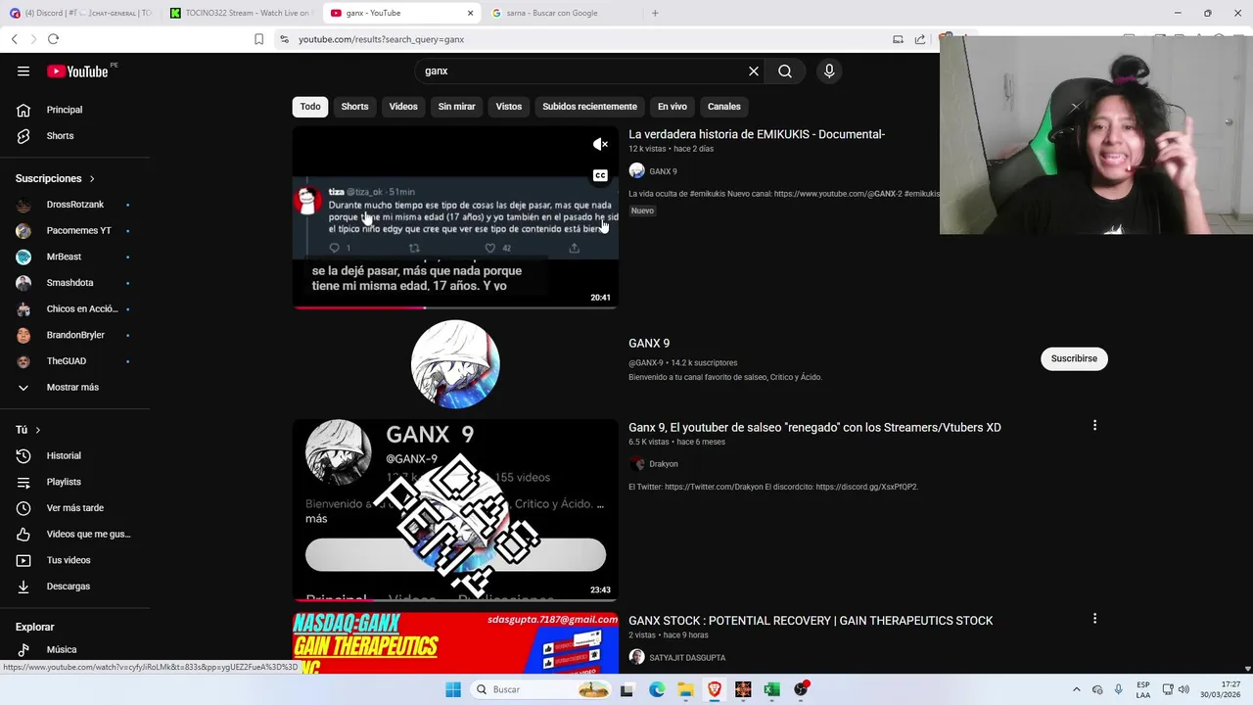1253x705 pixels.
Task: Open Excel from the taskbar
Action: (x=771, y=689)
